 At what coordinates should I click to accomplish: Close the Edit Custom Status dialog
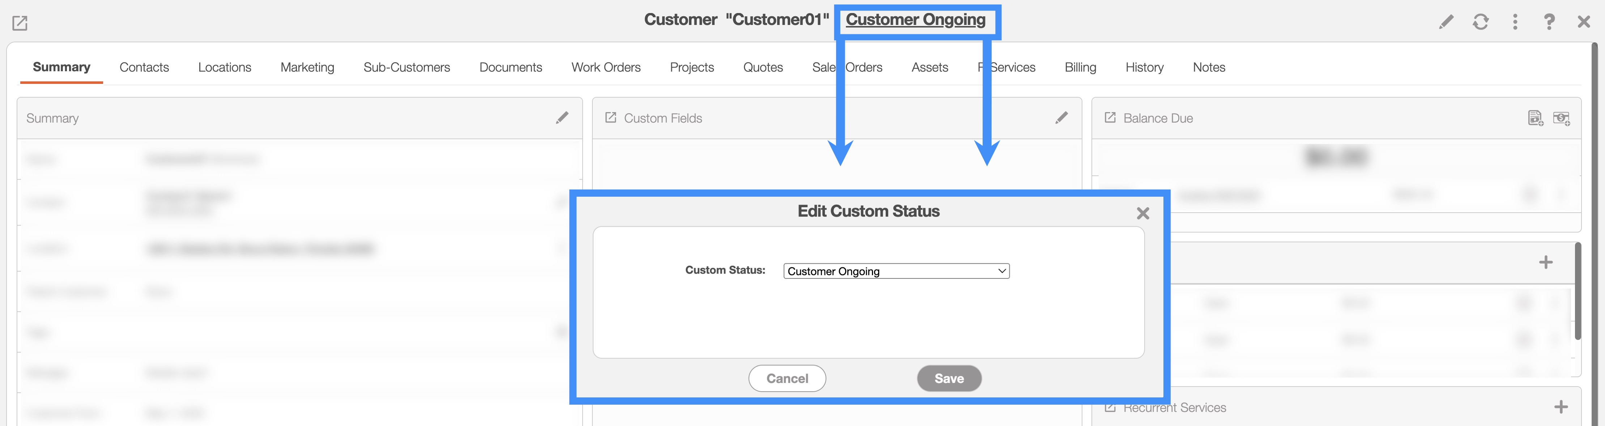(1143, 214)
